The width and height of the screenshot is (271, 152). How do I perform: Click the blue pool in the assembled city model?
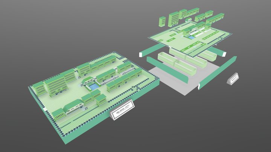(94, 87)
